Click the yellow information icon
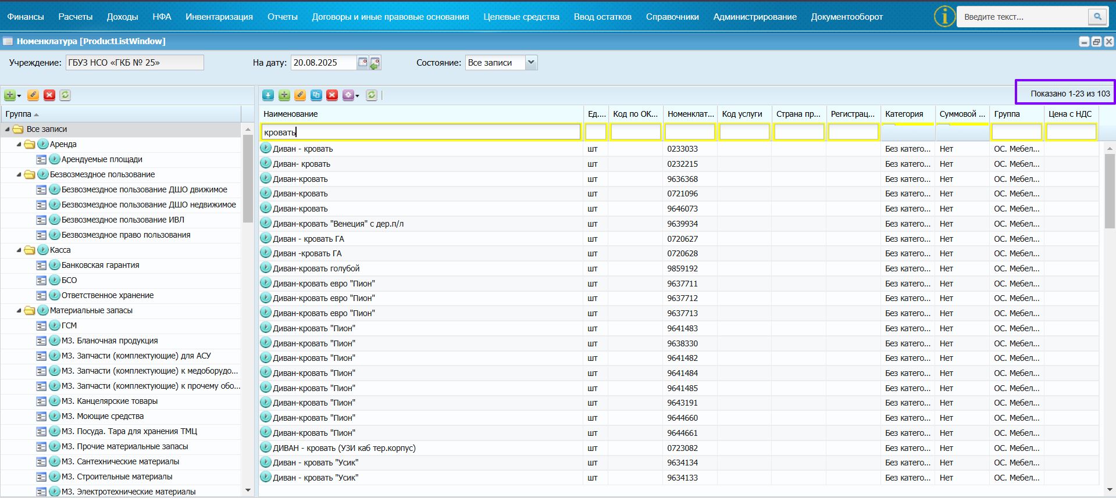 [x=944, y=17]
